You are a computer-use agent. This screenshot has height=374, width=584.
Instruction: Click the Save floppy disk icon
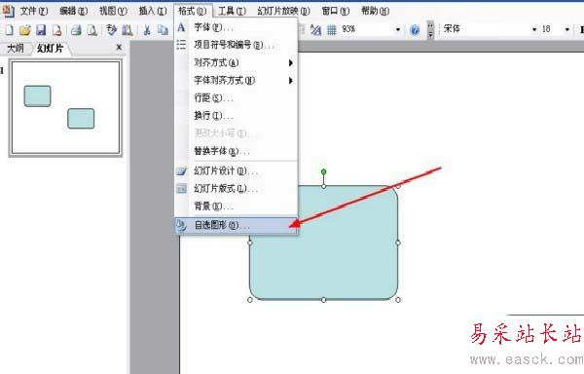pyautogui.click(x=41, y=30)
